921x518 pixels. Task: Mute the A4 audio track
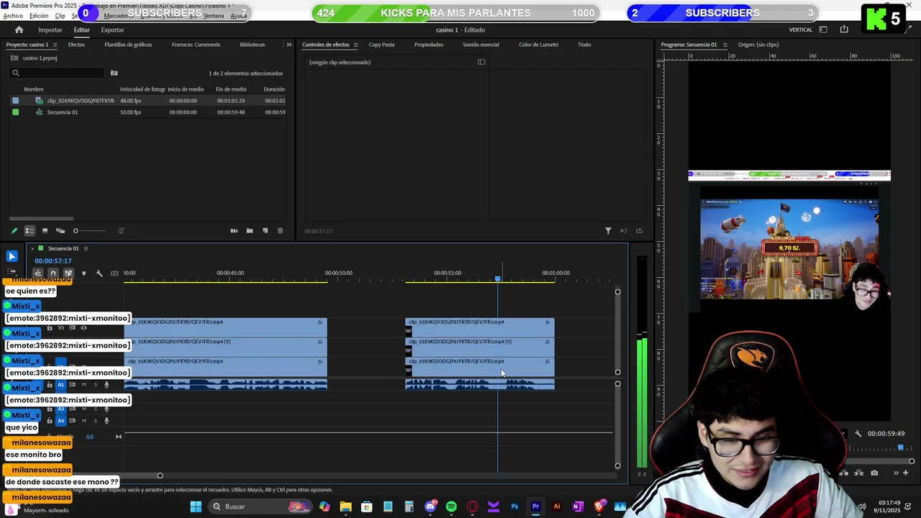pos(83,421)
